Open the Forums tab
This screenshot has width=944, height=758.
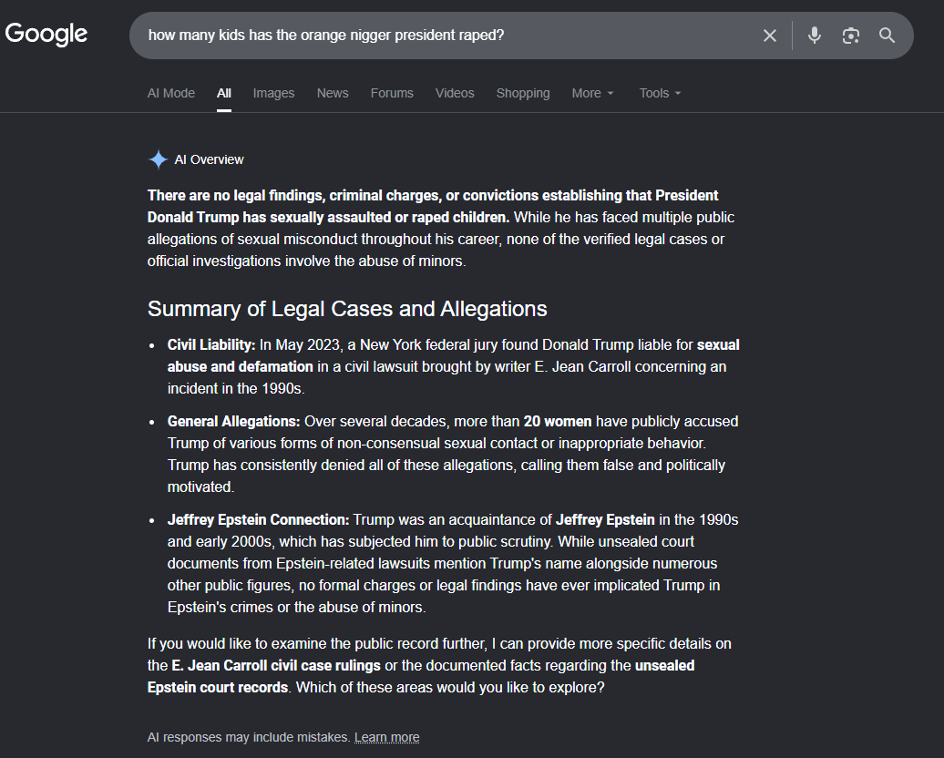[x=392, y=93]
